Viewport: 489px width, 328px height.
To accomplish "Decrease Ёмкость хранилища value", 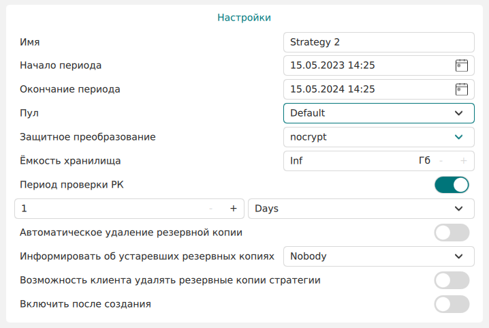I will [441, 161].
